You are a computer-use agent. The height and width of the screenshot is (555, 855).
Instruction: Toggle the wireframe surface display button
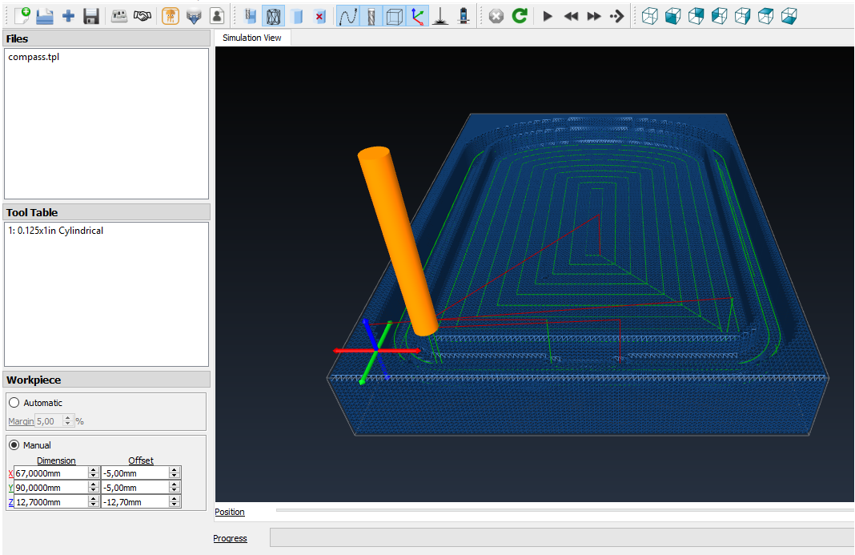[x=274, y=15]
